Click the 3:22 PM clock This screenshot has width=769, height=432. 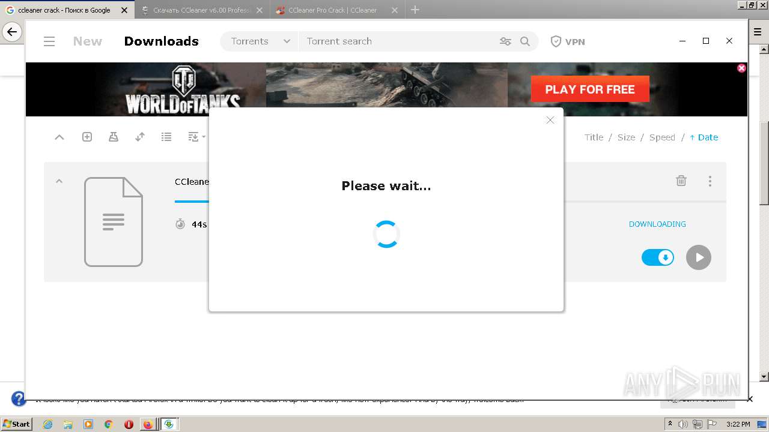738,424
